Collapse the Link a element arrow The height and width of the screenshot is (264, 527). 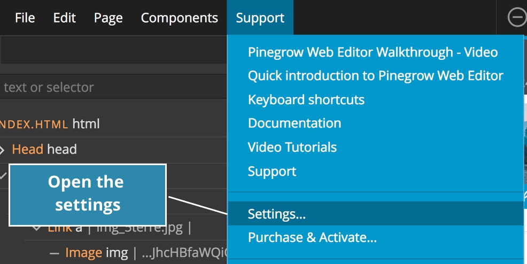[x=36, y=229]
